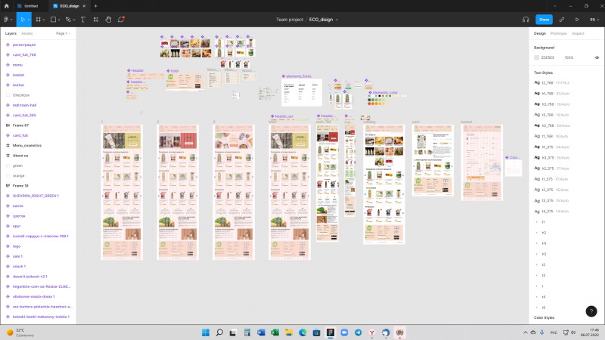Open Page 1 pages dropdown
The image size is (605, 340).
pyautogui.click(x=64, y=33)
